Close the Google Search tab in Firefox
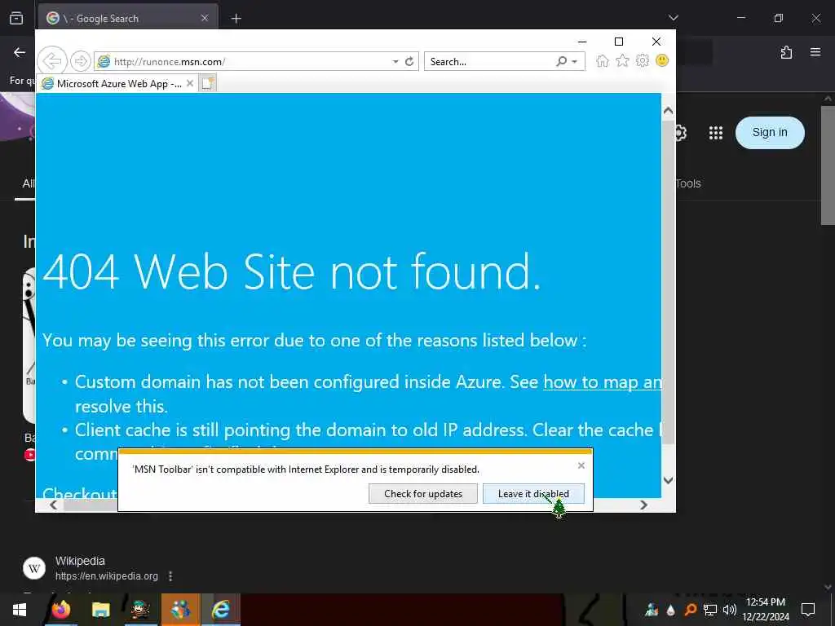This screenshot has height=626, width=835. 205,18
